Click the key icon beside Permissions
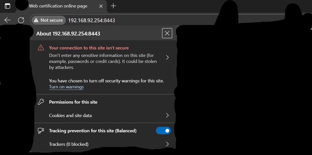This screenshot has width=312, height=155. (41, 102)
